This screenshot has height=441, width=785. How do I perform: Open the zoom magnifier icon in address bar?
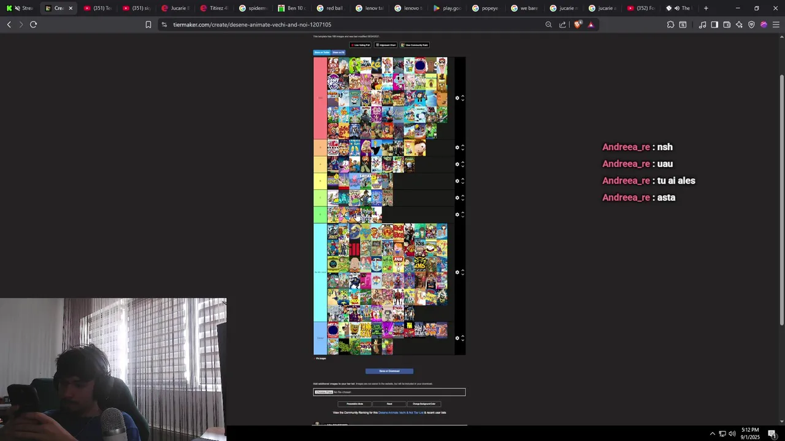click(x=548, y=24)
